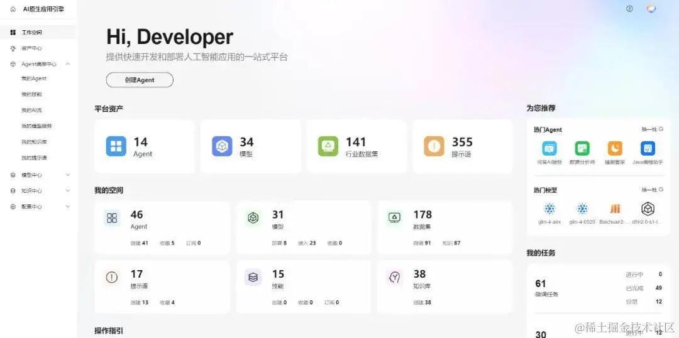Click 换一批 next to 热门Agent
This screenshot has height=338, width=679.
[x=652, y=129]
